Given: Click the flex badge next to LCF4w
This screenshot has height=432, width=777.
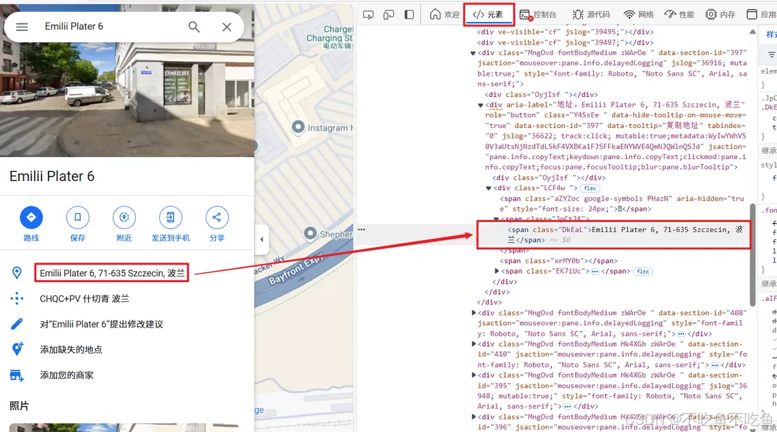Looking at the screenshot, I should (589, 188).
